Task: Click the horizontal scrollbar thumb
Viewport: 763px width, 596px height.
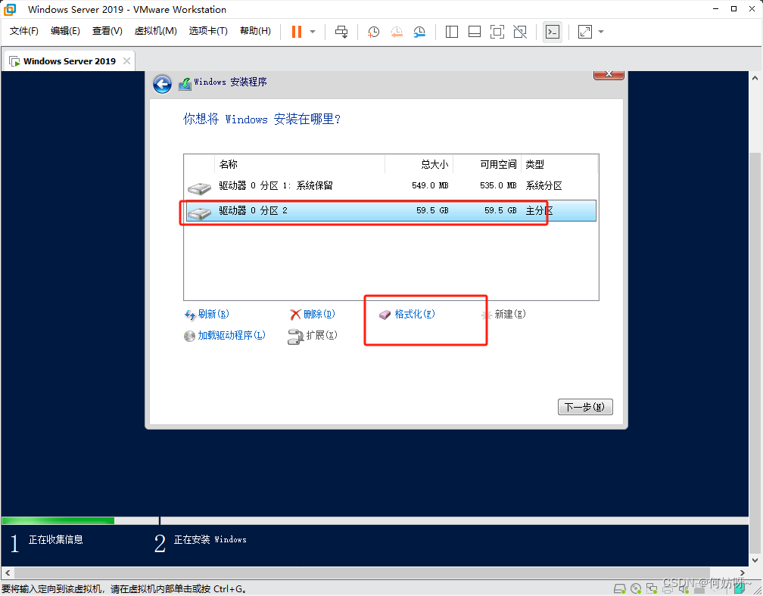Action: click(x=362, y=573)
